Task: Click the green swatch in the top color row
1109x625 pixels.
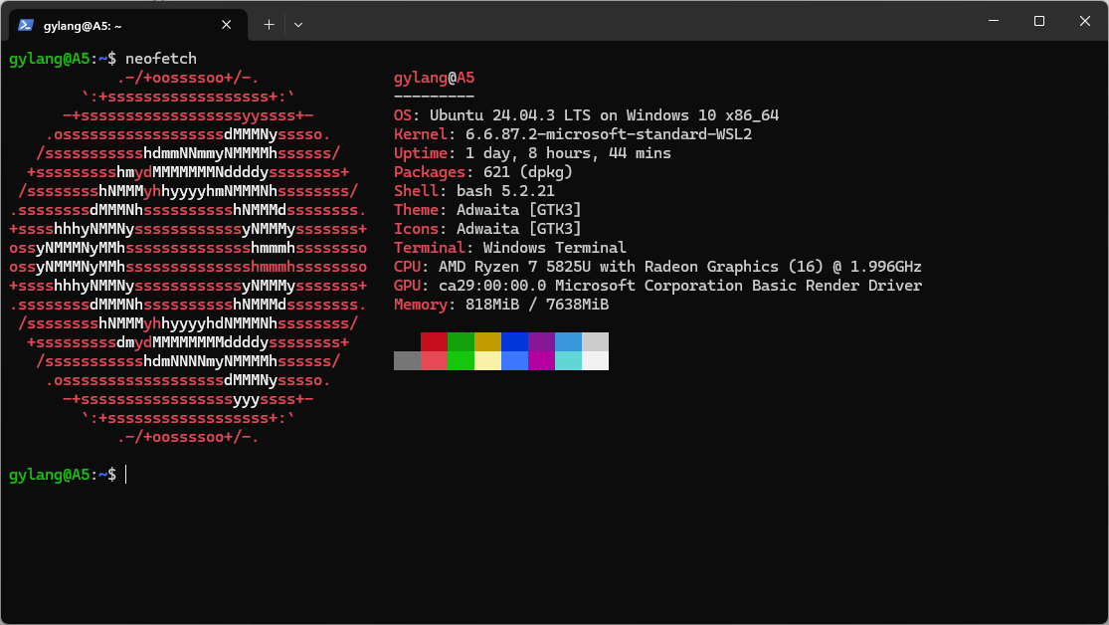Action: click(461, 342)
